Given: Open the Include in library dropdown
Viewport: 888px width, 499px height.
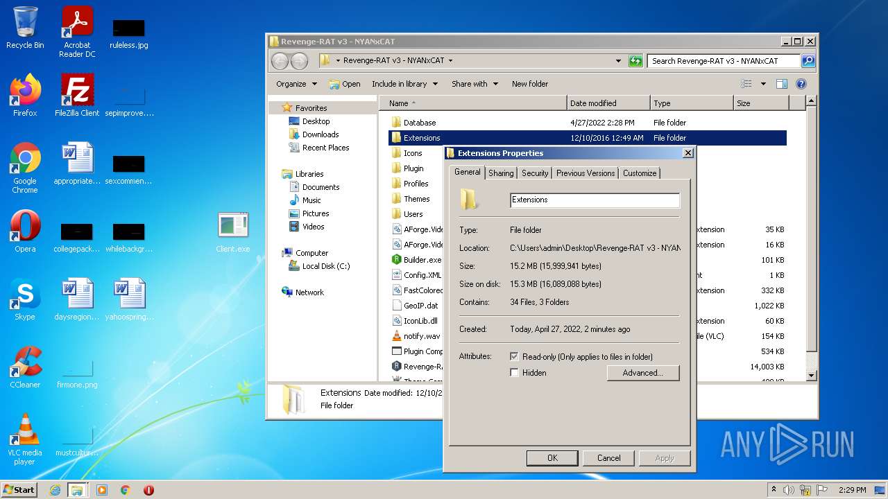Looking at the screenshot, I should click(404, 84).
